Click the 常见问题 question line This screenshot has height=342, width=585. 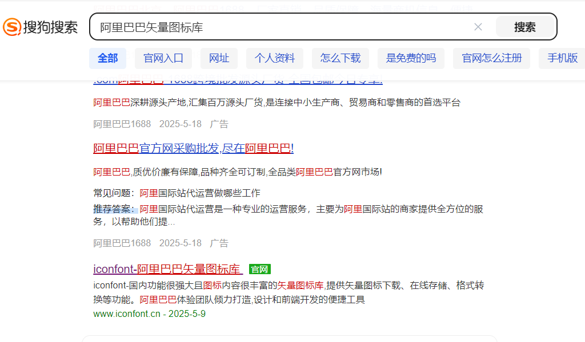(x=177, y=193)
